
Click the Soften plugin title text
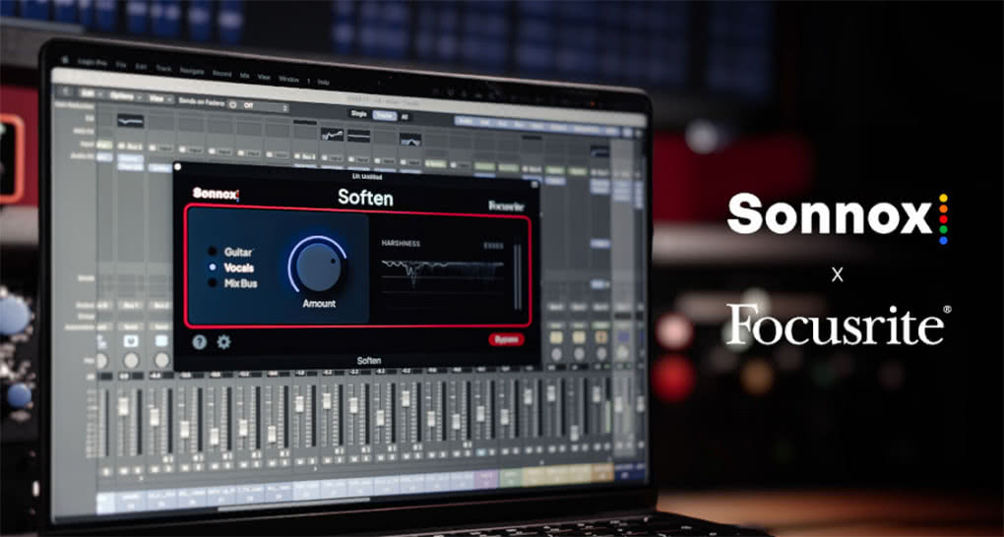click(365, 197)
